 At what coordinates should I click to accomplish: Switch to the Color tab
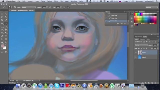(136, 12)
